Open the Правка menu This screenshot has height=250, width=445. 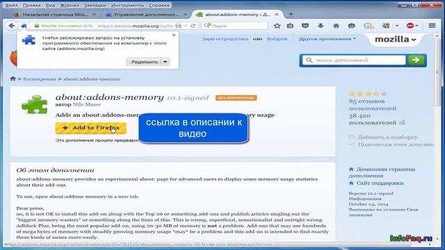(x=31, y=5)
